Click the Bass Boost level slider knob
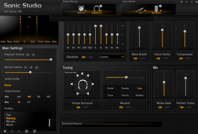 point(139,28)
